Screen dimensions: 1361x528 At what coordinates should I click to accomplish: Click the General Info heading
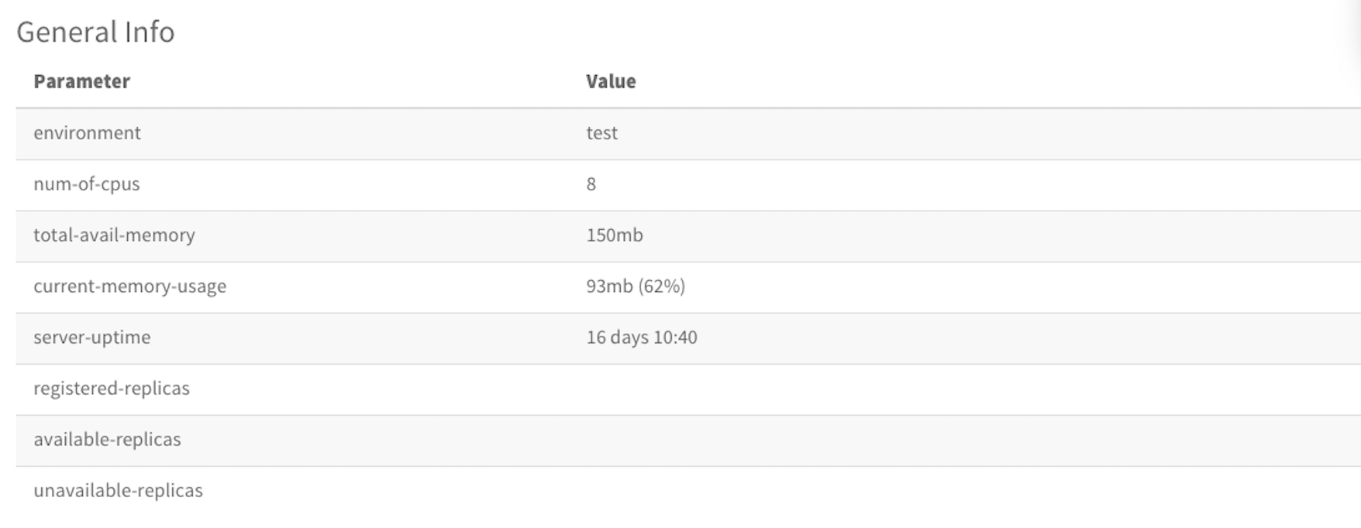95,32
